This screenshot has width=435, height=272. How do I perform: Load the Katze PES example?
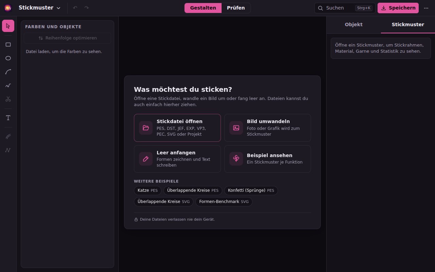click(x=148, y=190)
